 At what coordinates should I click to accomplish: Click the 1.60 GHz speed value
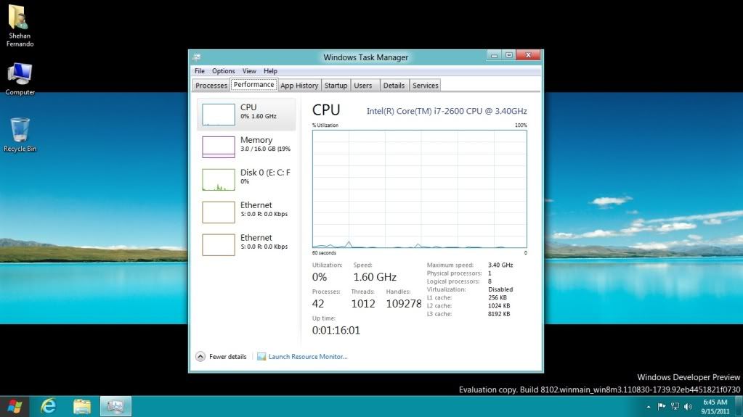coord(375,277)
